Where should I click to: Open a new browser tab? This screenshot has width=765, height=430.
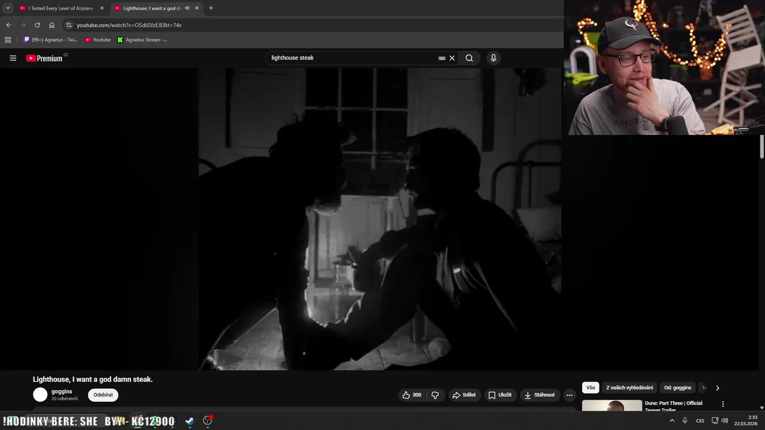tap(211, 8)
